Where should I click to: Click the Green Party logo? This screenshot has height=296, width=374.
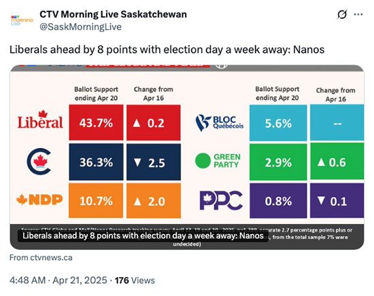pos(218,161)
